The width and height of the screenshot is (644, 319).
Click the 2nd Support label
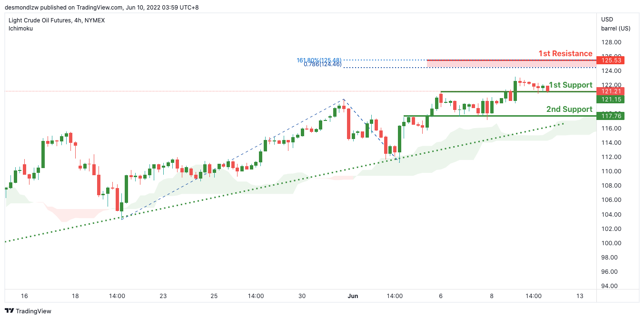pos(569,109)
